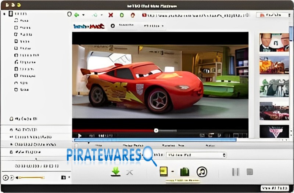Click the gray crossed-tools icon beside the download arrow
Screen dimensions: 294x193
pyautogui.click(x=130, y=172)
